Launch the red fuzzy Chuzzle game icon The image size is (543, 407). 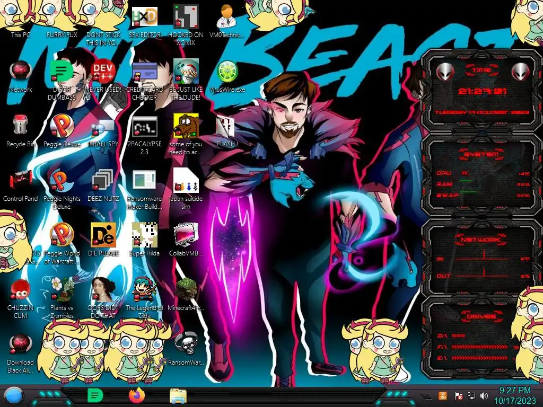click(x=21, y=289)
